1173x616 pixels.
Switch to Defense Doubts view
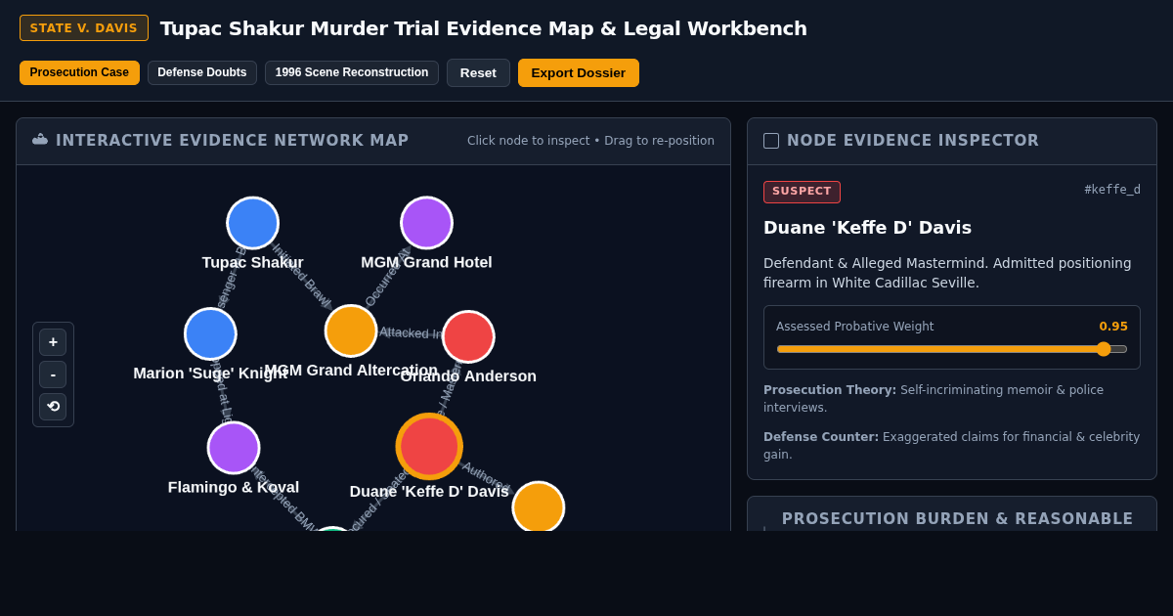click(202, 72)
